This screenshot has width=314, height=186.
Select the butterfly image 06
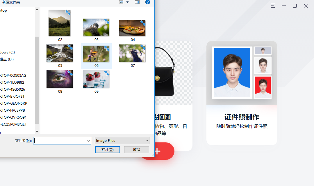click(96, 54)
